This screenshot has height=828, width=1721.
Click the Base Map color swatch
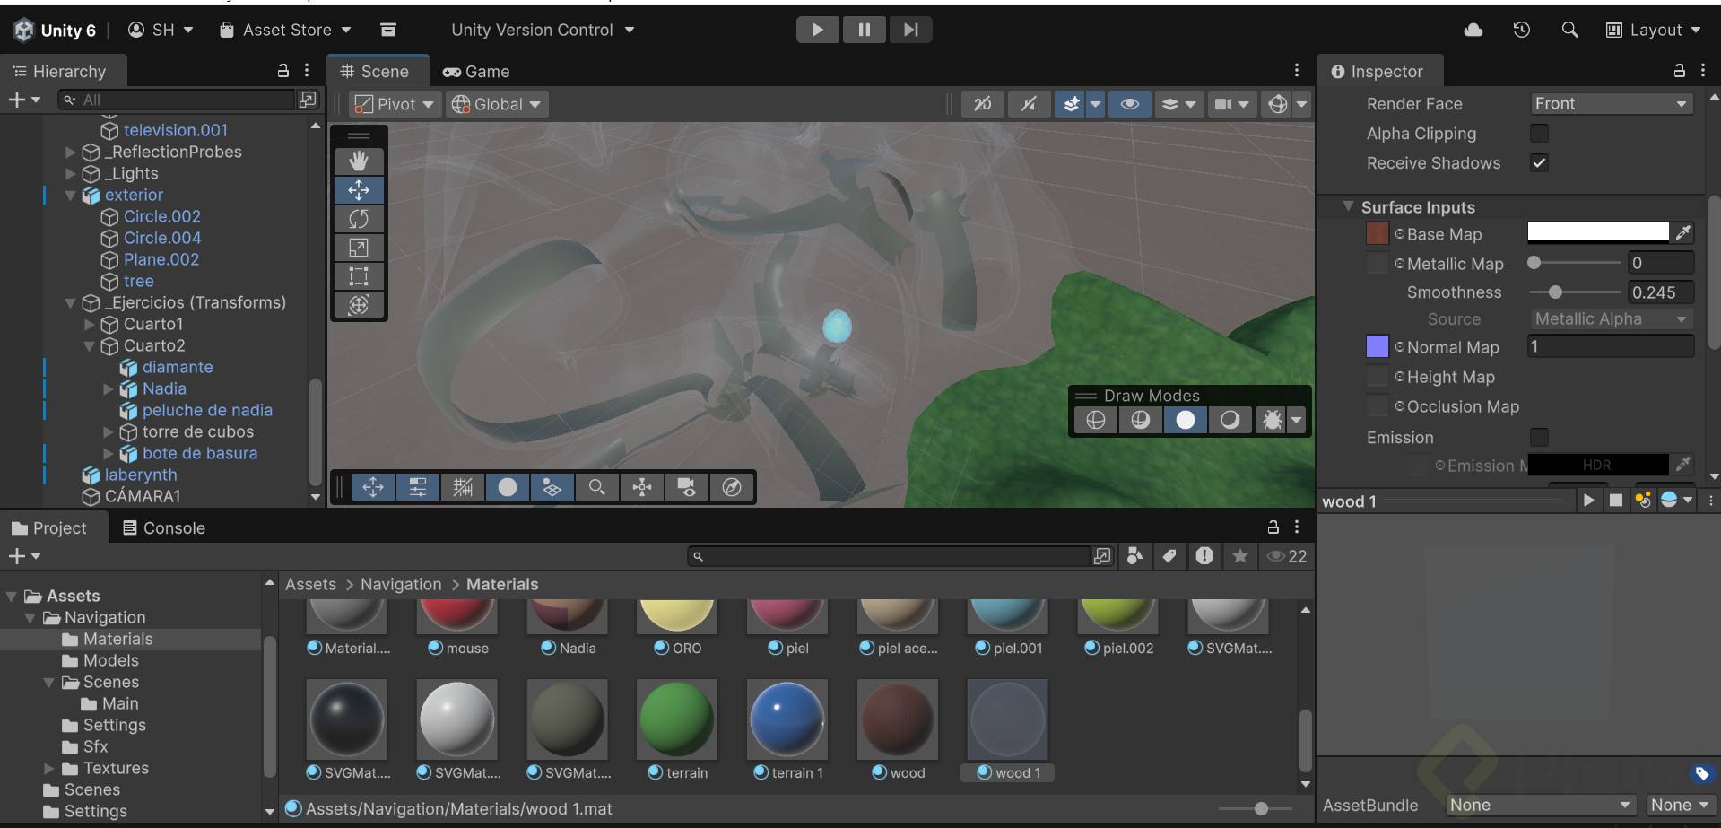coord(1597,233)
